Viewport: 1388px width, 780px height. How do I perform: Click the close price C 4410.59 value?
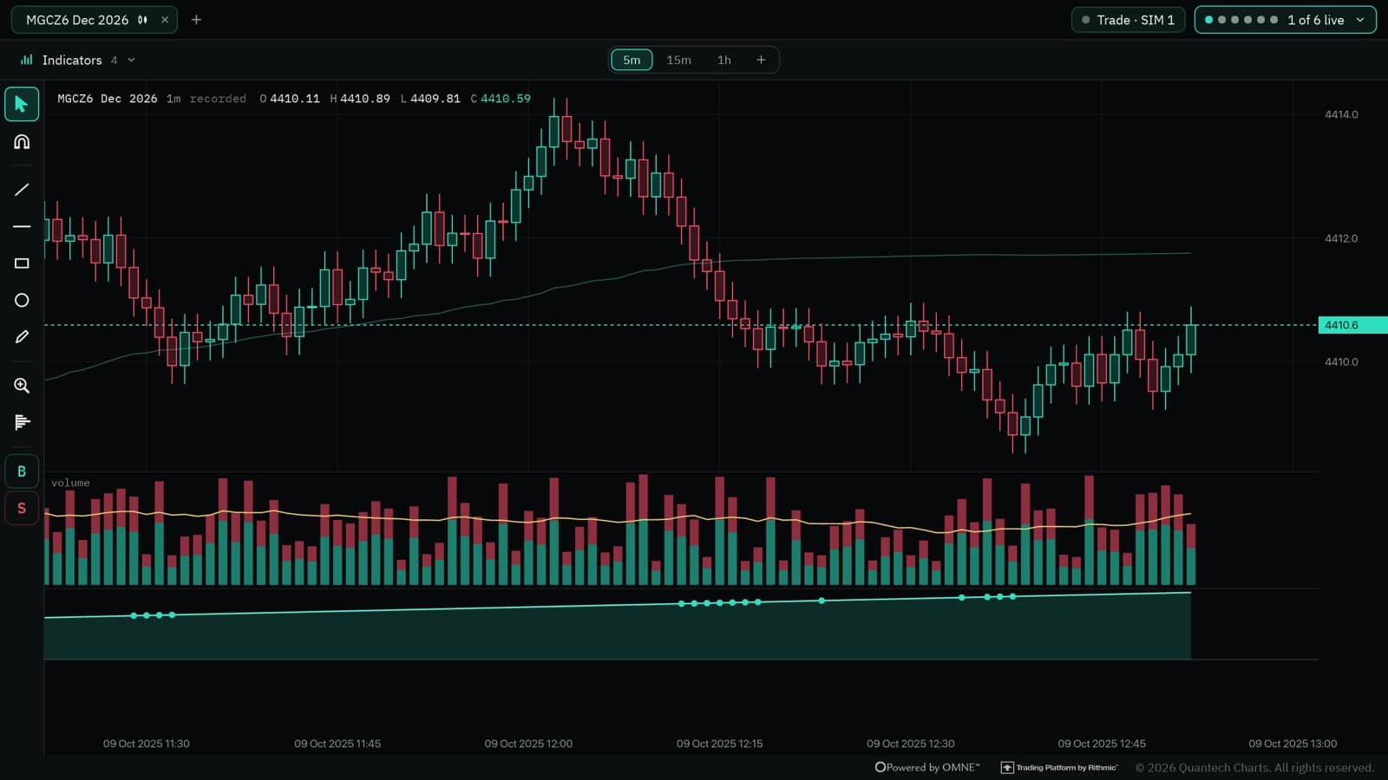click(x=501, y=99)
